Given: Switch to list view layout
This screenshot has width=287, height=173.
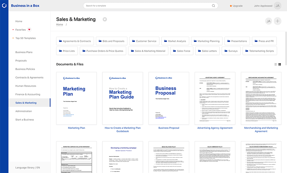Looking at the screenshot, I should tap(275, 64).
